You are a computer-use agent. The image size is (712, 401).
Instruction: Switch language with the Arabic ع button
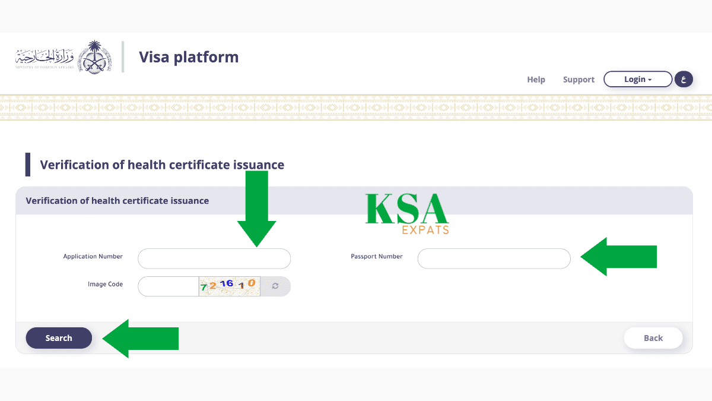click(x=684, y=79)
